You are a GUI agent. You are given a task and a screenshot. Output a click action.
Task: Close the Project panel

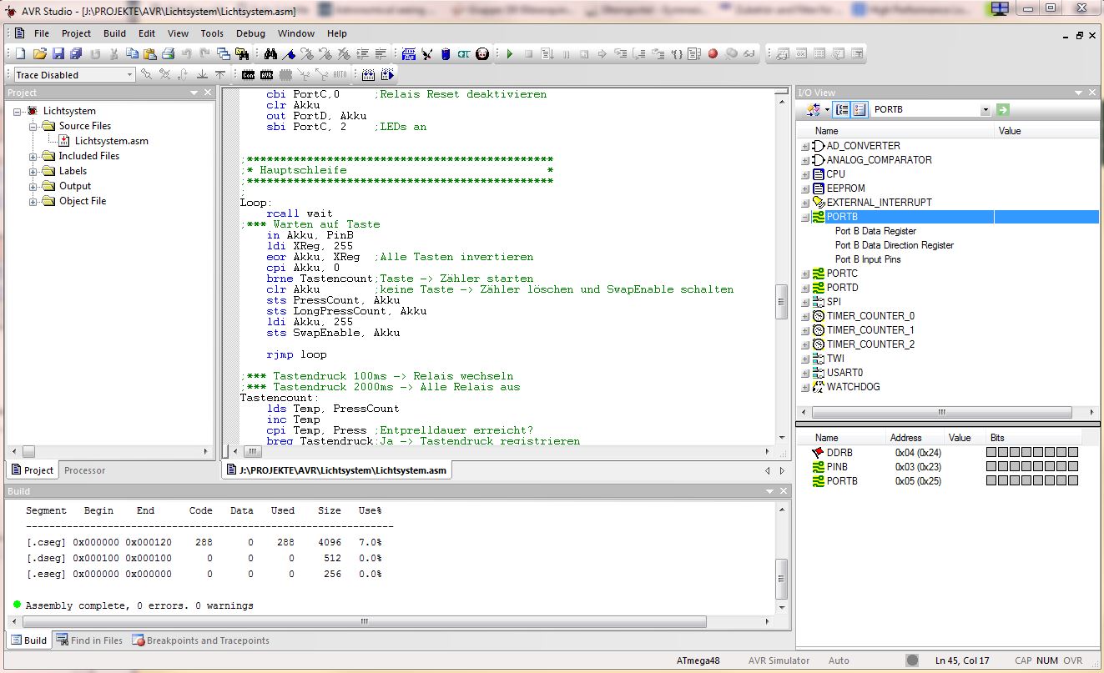tap(208, 93)
